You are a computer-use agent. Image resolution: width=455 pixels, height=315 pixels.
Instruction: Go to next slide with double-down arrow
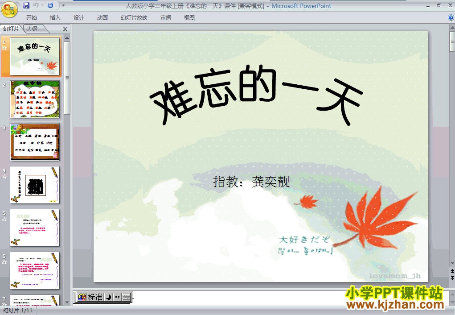tap(452, 278)
